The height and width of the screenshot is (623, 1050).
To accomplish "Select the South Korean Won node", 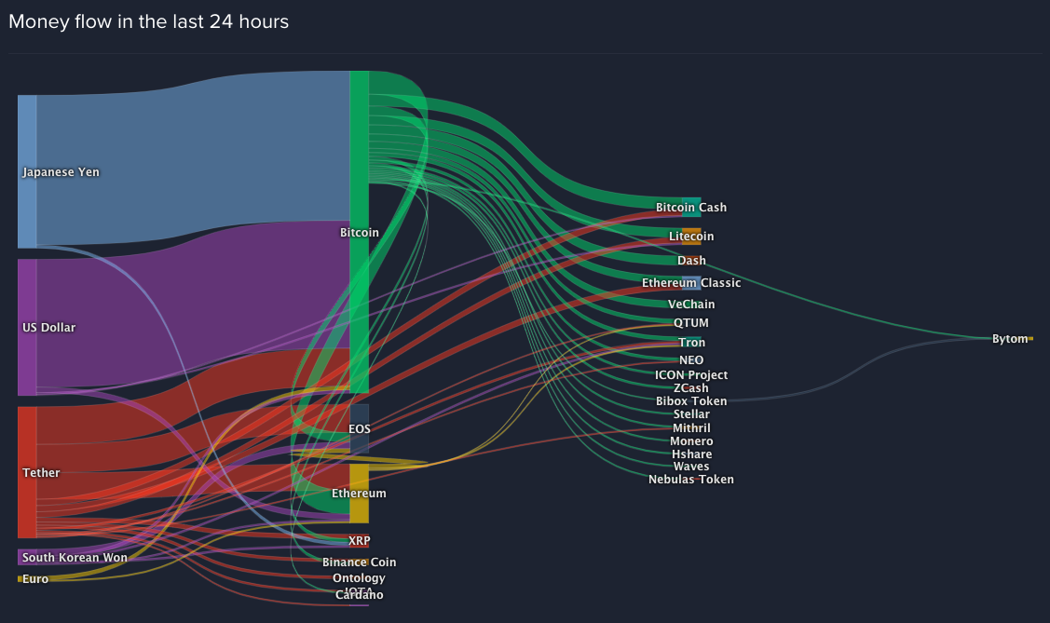I will pyautogui.click(x=75, y=558).
